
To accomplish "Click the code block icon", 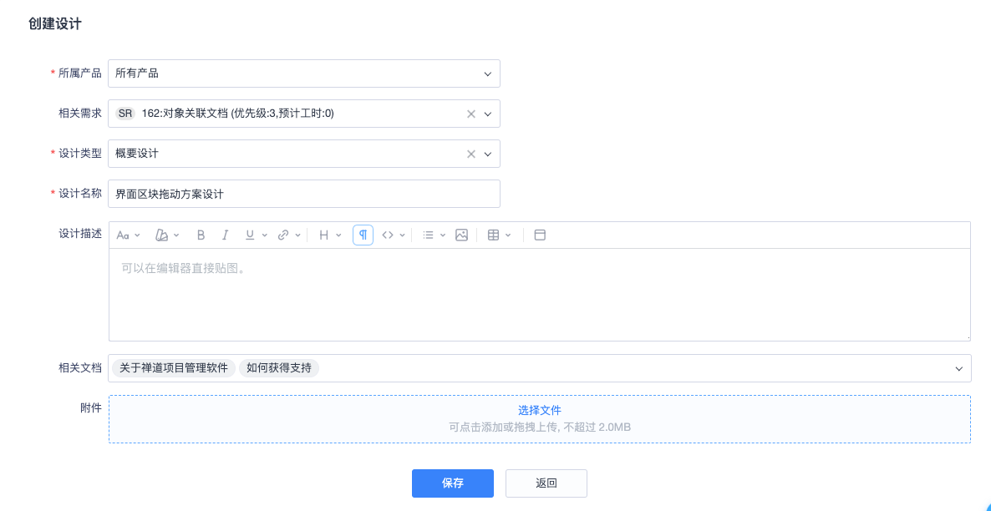I will [x=388, y=235].
